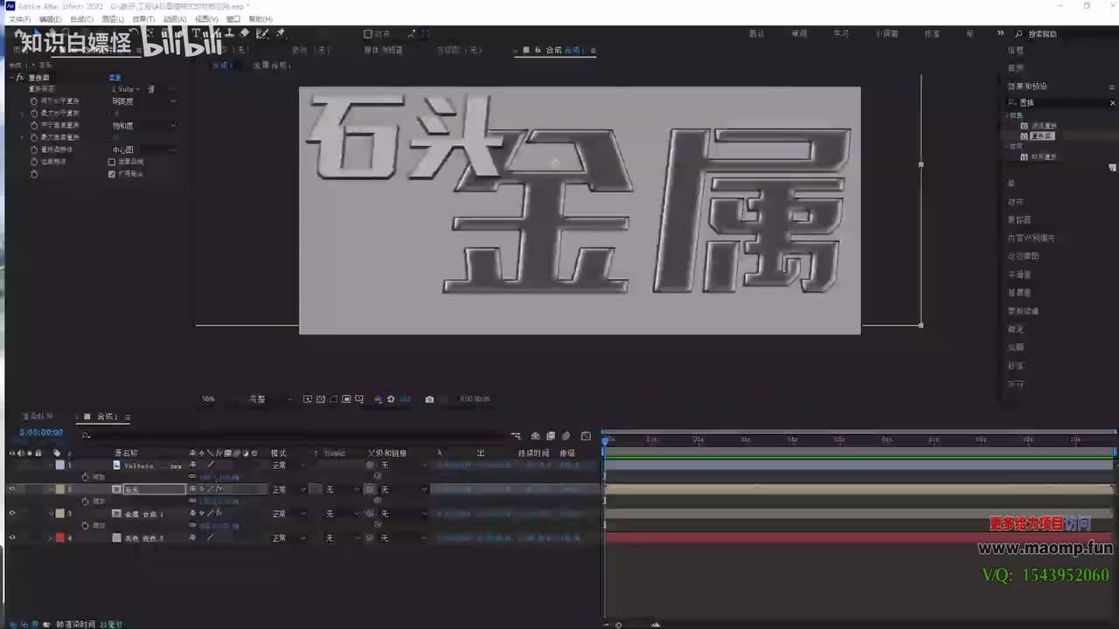Toggle fast preview icon in viewer
Image resolution: width=1119 pixels, height=629 pixels.
click(x=308, y=399)
